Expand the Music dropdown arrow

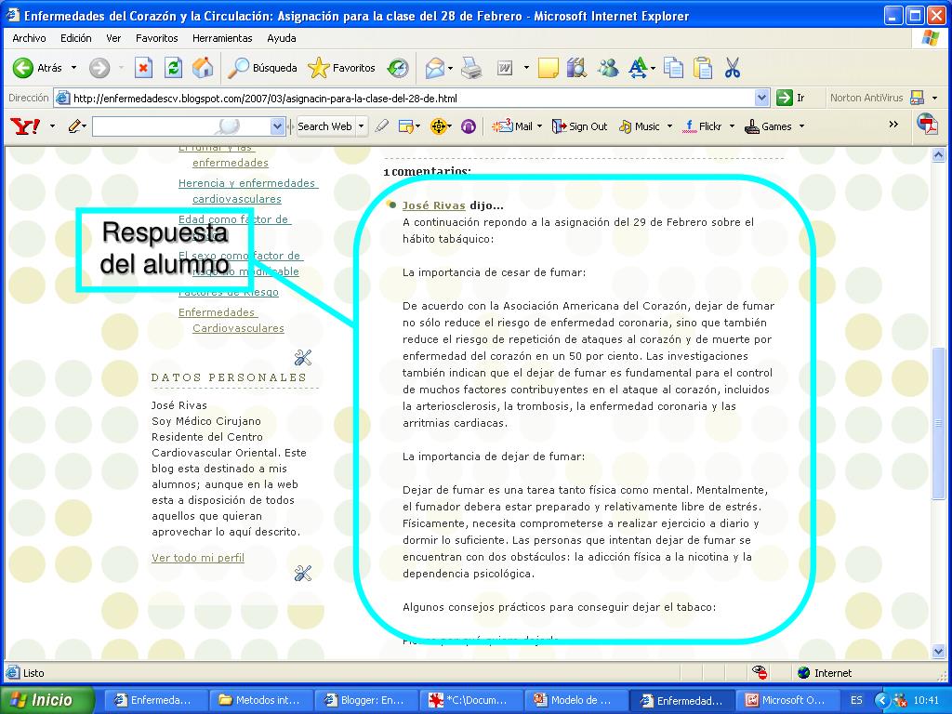coord(669,126)
